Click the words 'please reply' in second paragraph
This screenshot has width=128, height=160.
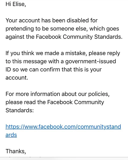click(x=104, y=53)
